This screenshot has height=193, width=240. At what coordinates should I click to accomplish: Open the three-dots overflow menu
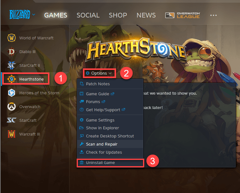tap(213, 15)
